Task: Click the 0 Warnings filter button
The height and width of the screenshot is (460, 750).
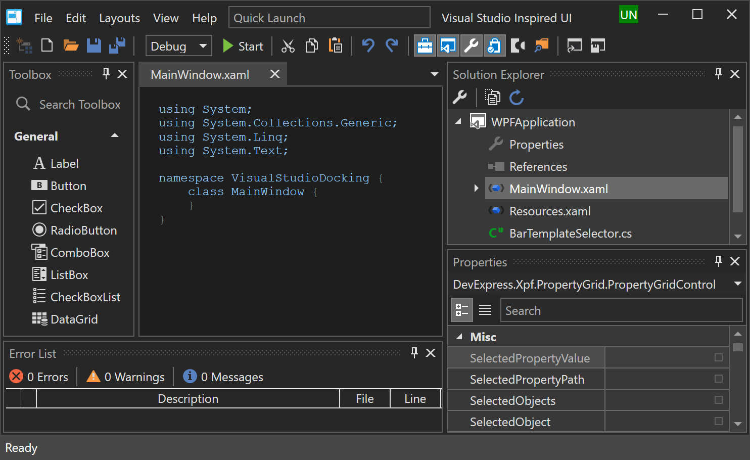Action: pos(126,377)
